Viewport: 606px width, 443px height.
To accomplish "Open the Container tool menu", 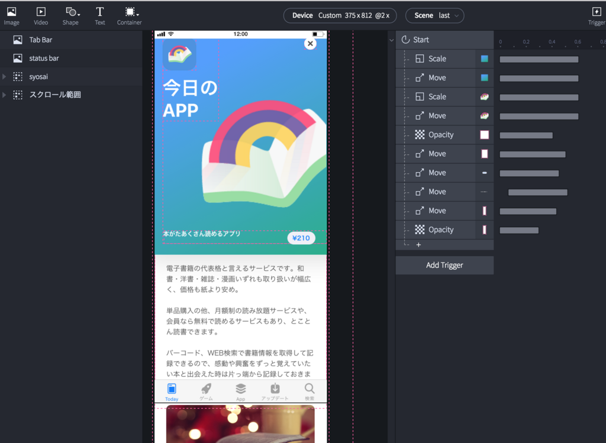I will tap(130, 16).
